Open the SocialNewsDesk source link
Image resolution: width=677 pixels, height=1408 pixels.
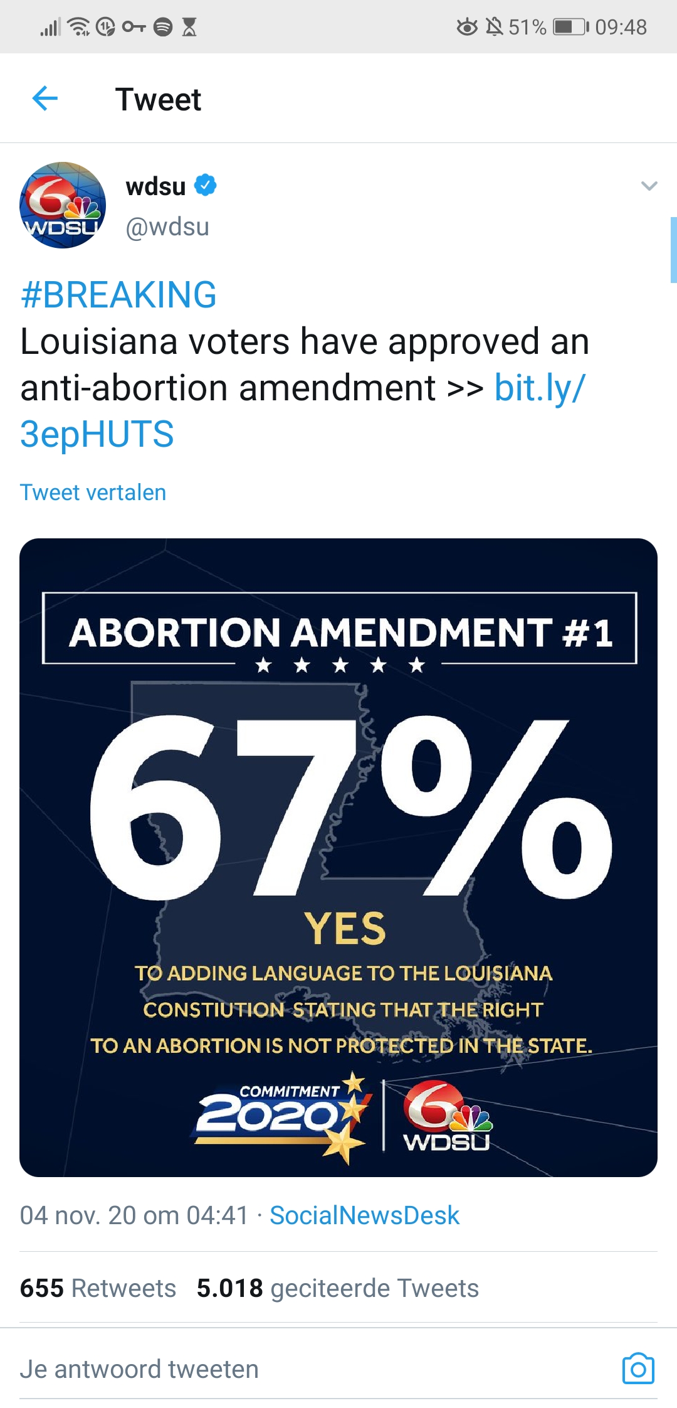364,1215
